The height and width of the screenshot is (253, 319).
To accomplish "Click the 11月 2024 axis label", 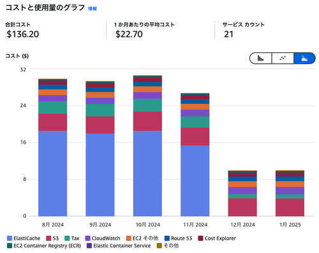I will pos(195,225).
